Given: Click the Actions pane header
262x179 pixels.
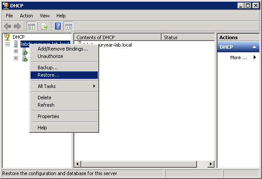Looking at the screenshot, I should (x=238, y=37).
